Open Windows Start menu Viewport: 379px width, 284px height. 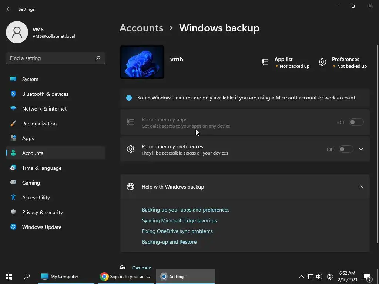[9, 277]
